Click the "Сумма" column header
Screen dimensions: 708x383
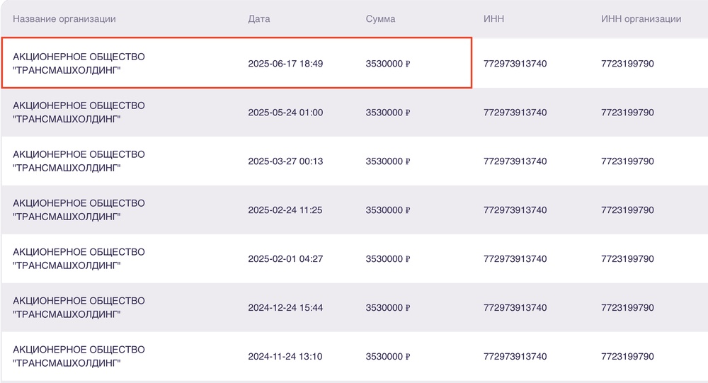pos(380,19)
